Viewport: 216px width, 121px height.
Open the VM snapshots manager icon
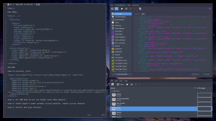[x=140, y=9]
